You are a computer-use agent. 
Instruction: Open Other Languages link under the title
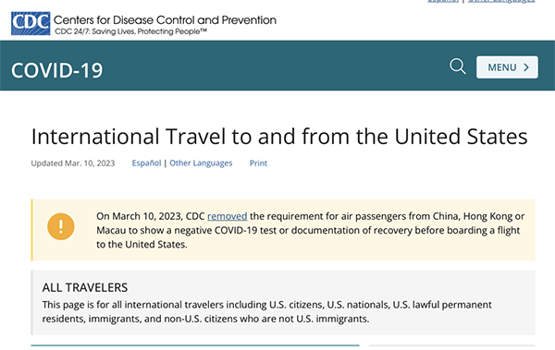(201, 163)
